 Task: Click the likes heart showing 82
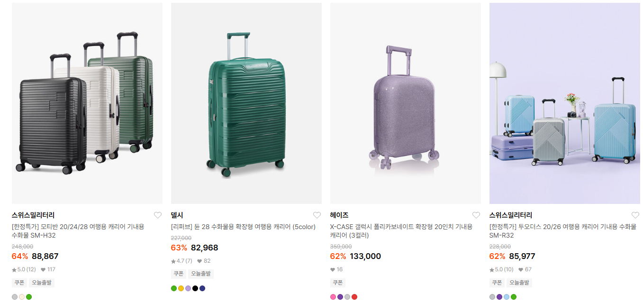coord(199,261)
